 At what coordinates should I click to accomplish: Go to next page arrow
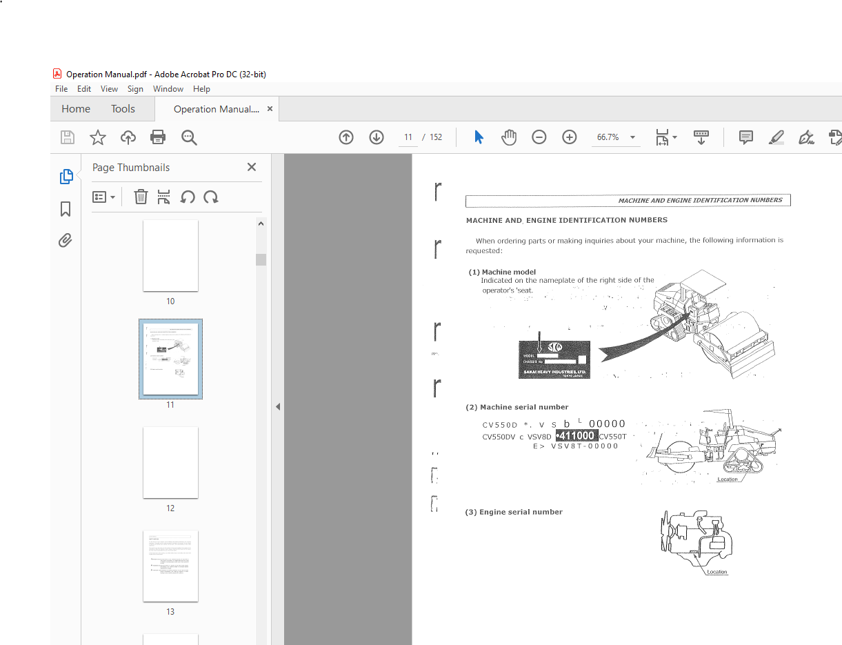377,137
